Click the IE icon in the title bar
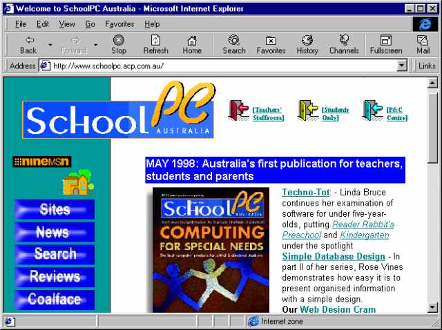This screenshot has width=442, height=330. tap(9, 8)
